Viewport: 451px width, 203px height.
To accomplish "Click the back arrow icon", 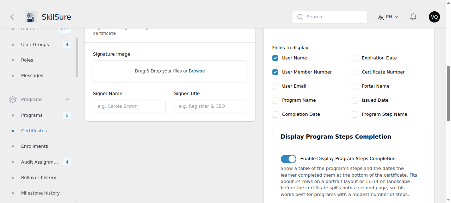I will click(12, 17).
